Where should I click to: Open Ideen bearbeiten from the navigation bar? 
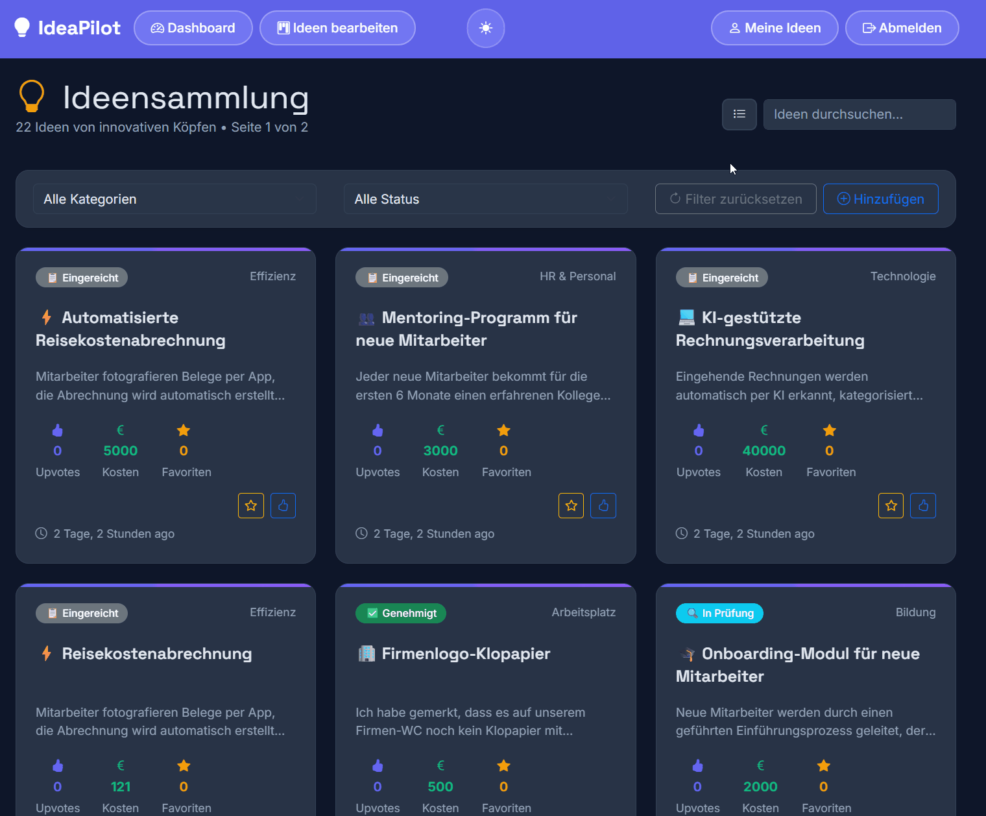[x=337, y=28]
